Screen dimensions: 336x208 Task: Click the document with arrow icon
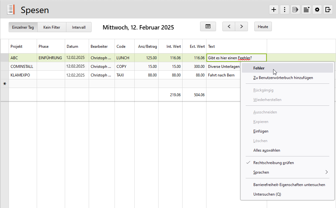(295, 10)
